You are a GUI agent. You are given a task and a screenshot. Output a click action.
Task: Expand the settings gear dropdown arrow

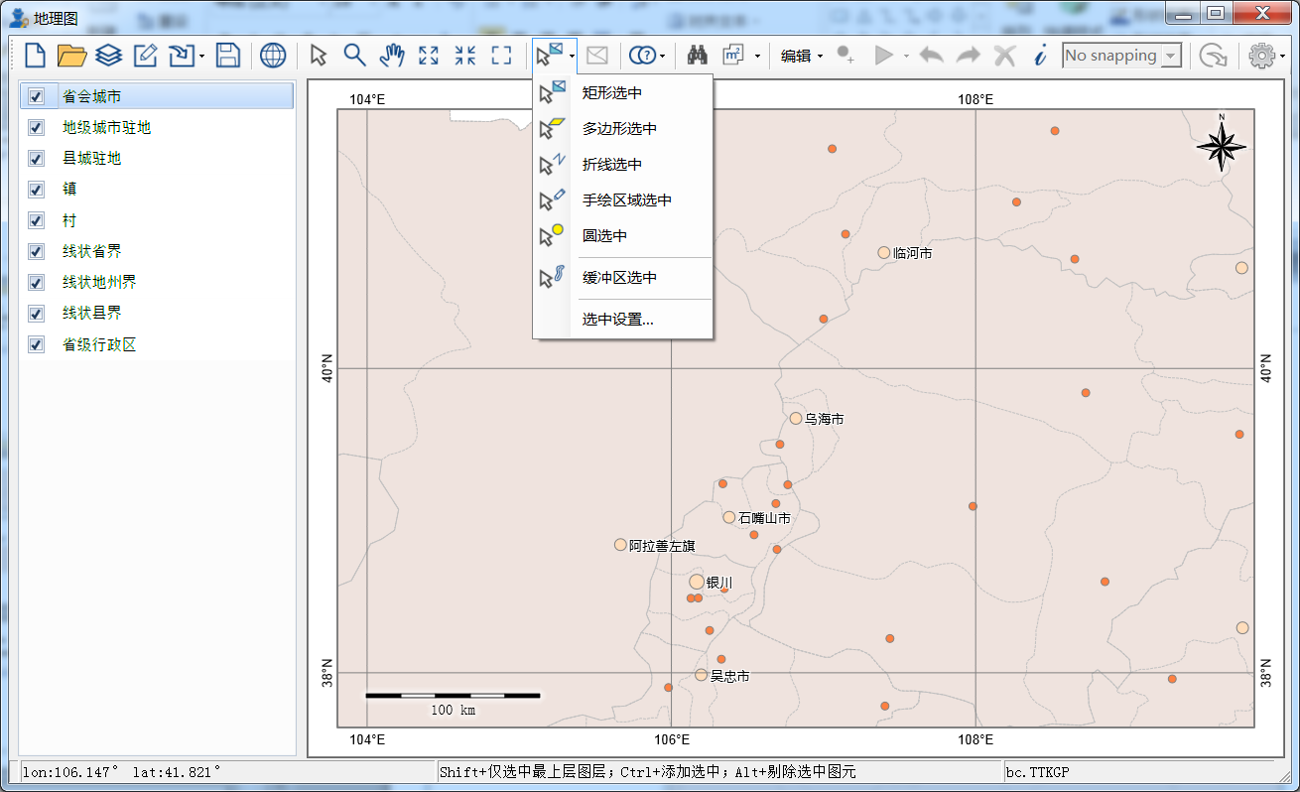tap(1282, 57)
